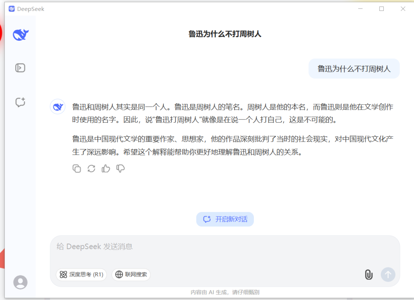Click the second reply paragraph about 思想家
Image resolution: width=414 pixels, height=300 pixels.
click(232, 146)
